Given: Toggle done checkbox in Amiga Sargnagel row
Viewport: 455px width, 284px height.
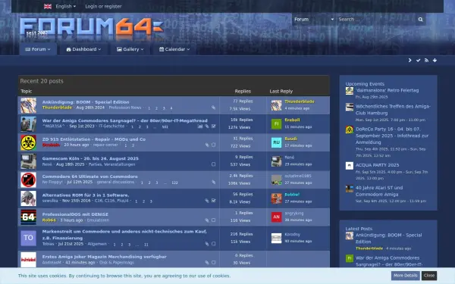Looking at the screenshot, I should tap(214, 126).
